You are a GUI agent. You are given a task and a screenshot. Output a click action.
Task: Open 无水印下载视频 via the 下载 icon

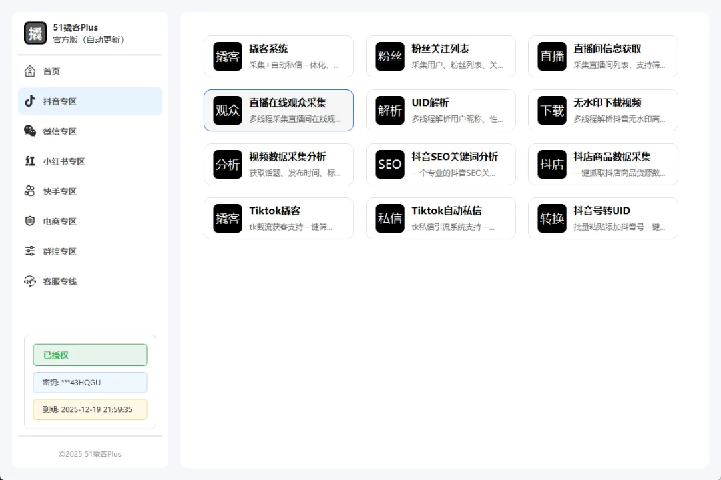[552, 110]
